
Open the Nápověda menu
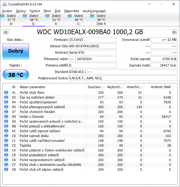(72, 11)
